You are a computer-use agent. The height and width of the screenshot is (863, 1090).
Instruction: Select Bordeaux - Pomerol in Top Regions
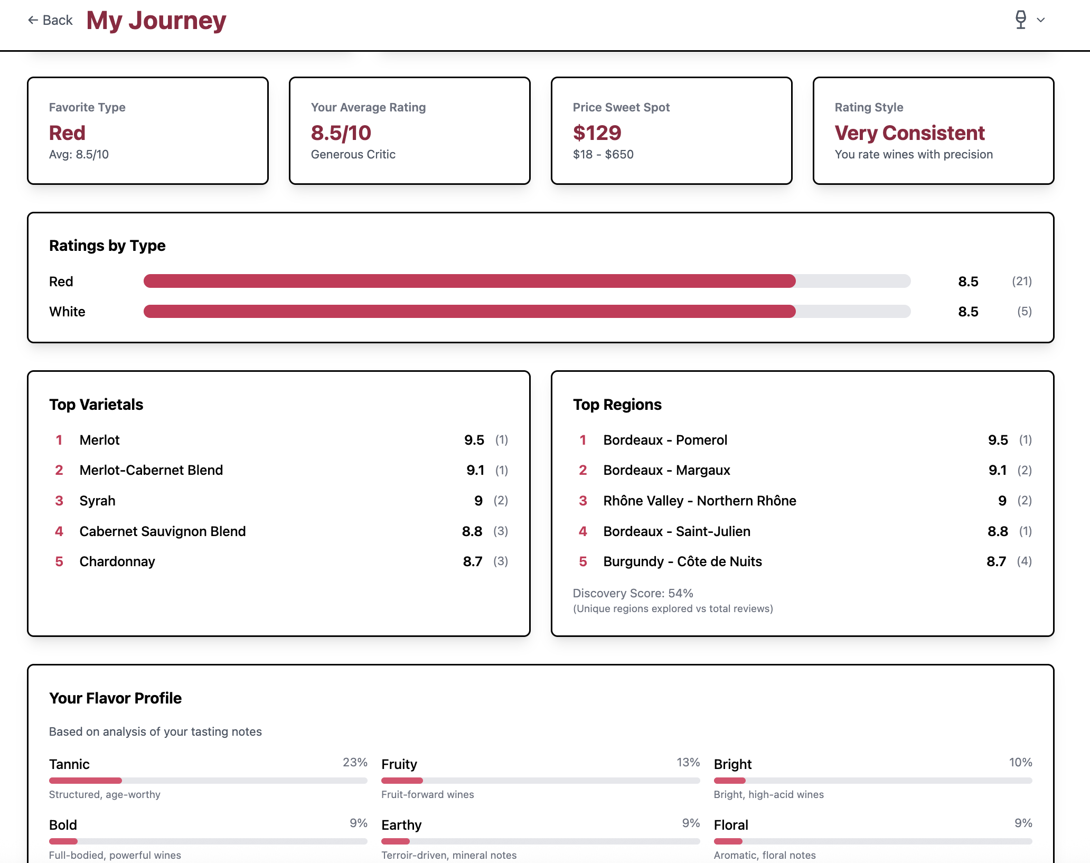click(x=665, y=439)
